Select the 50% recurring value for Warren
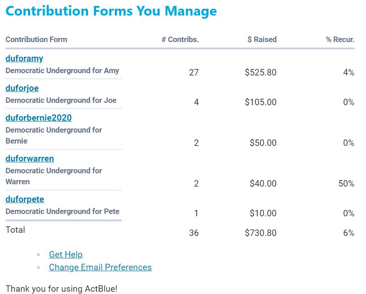366x294 pixels. (x=346, y=184)
